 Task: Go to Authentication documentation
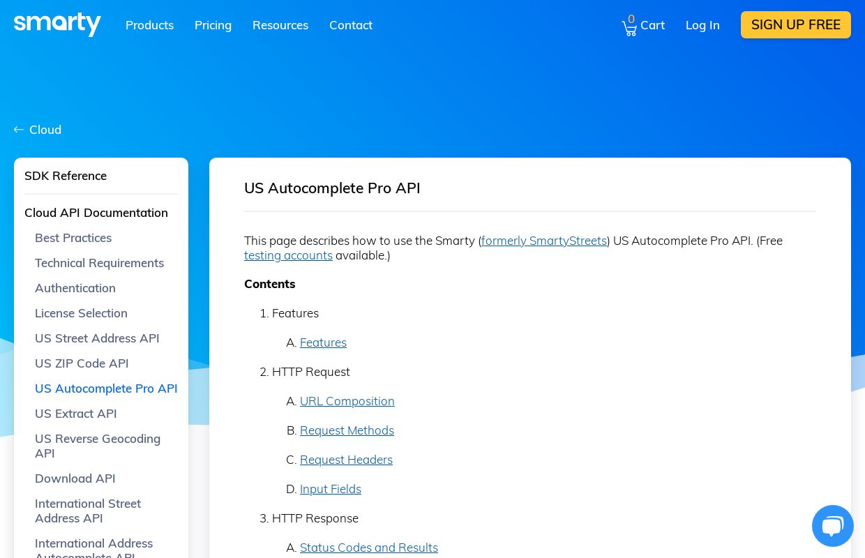pyautogui.click(x=75, y=288)
